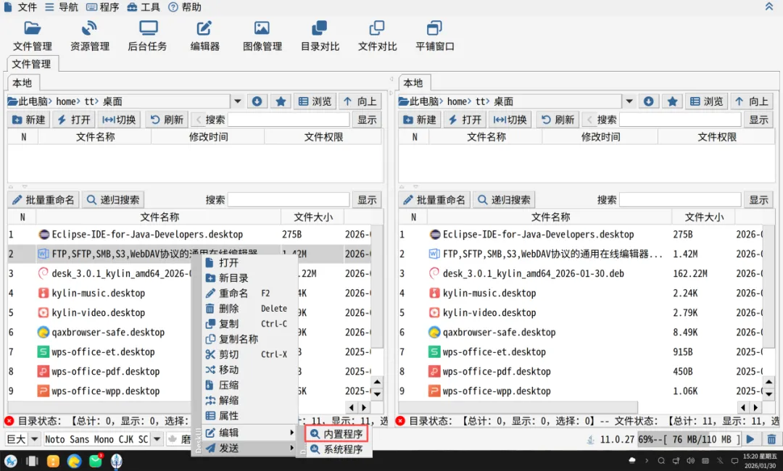Click 刷新 button in right pane
The height and width of the screenshot is (471, 783).
(558, 120)
